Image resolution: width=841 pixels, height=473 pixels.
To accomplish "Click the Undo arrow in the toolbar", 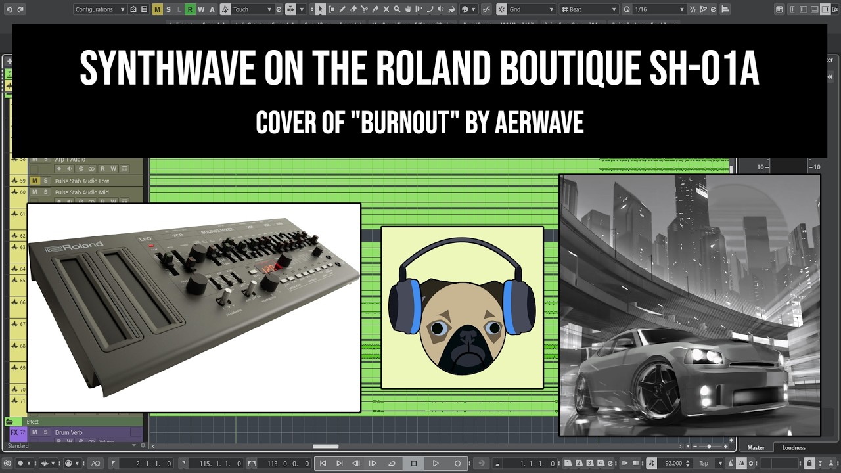I will [8, 9].
